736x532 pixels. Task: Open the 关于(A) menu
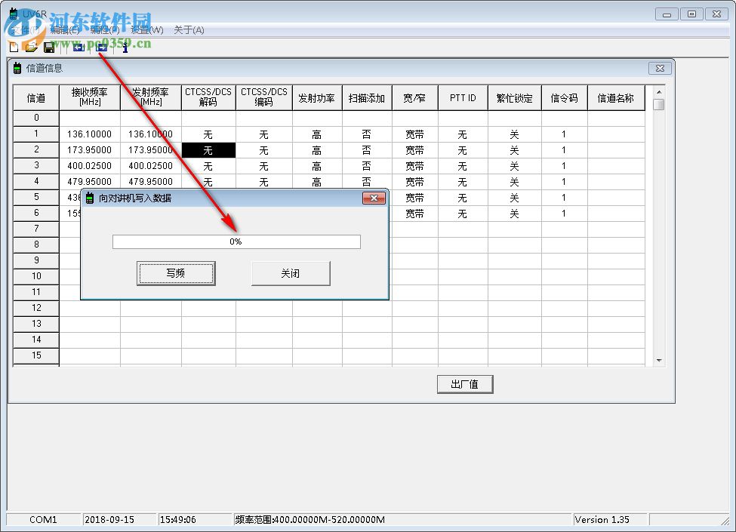[189, 30]
